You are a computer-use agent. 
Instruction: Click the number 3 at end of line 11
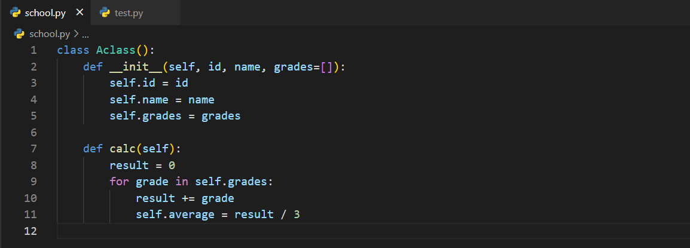(x=296, y=215)
